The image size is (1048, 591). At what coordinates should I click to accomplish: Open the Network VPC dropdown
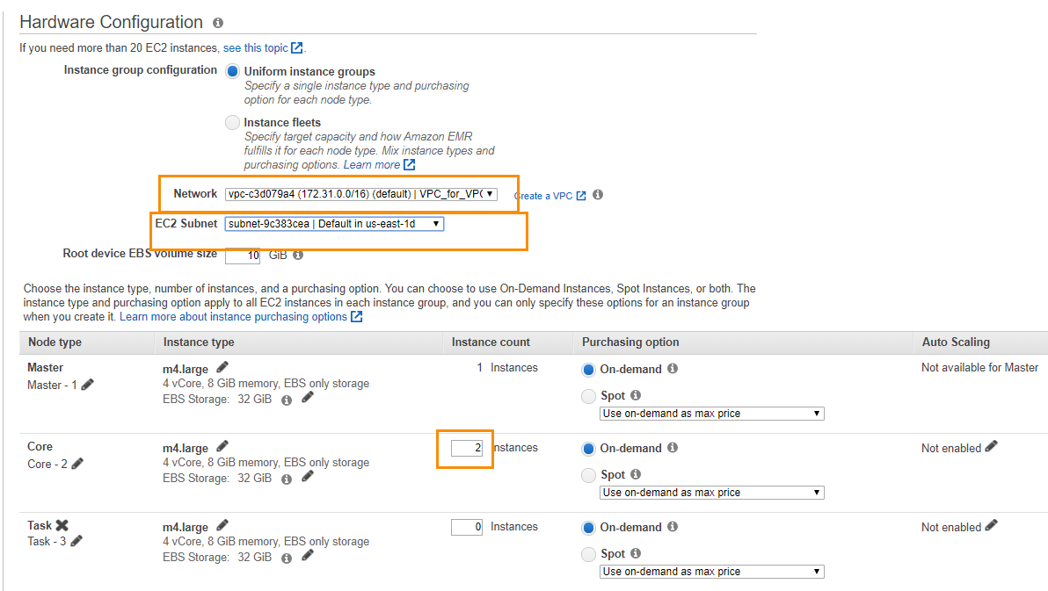pyautogui.click(x=361, y=194)
